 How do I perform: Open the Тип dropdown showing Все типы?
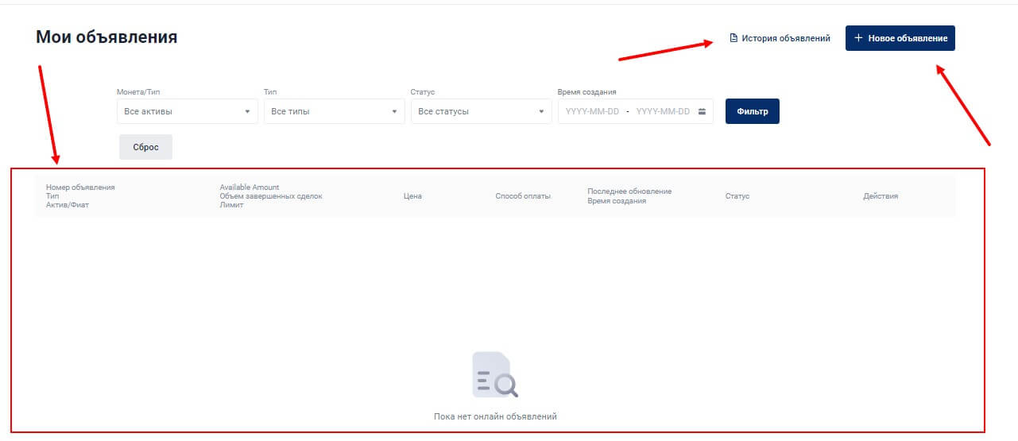click(x=334, y=111)
